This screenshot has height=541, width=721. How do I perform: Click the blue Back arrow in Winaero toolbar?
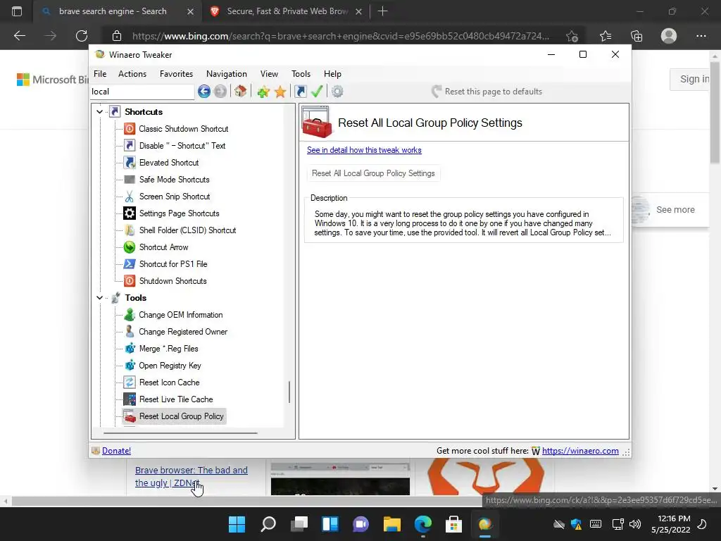click(x=204, y=92)
